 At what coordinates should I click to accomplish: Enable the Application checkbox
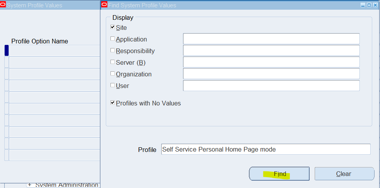pos(112,39)
